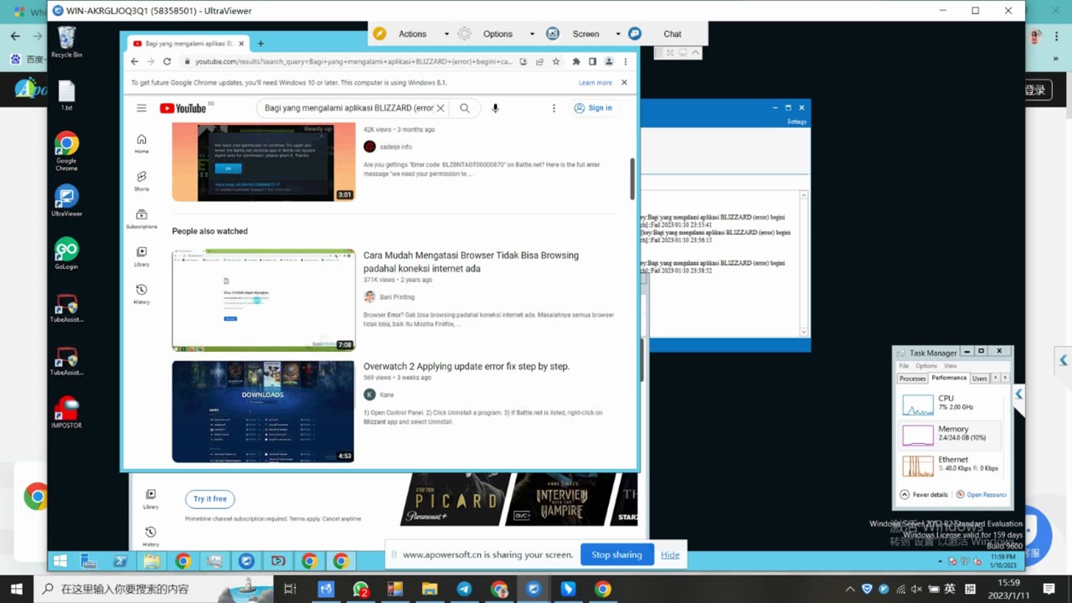The height and width of the screenshot is (603, 1072).
Task: Open Task Manager View menu
Action: 950,366
